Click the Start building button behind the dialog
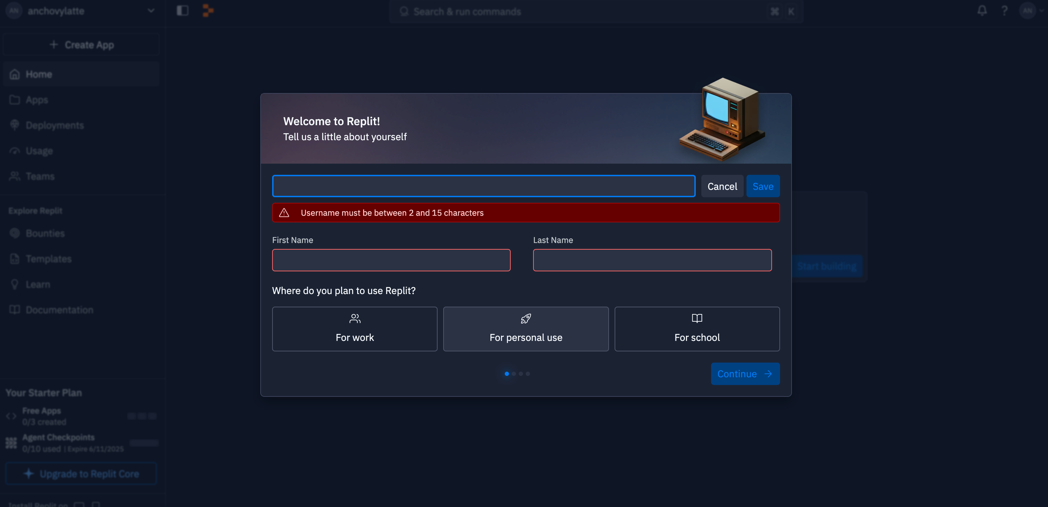Image resolution: width=1048 pixels, height=507 pixels. [x=827, y=266]
